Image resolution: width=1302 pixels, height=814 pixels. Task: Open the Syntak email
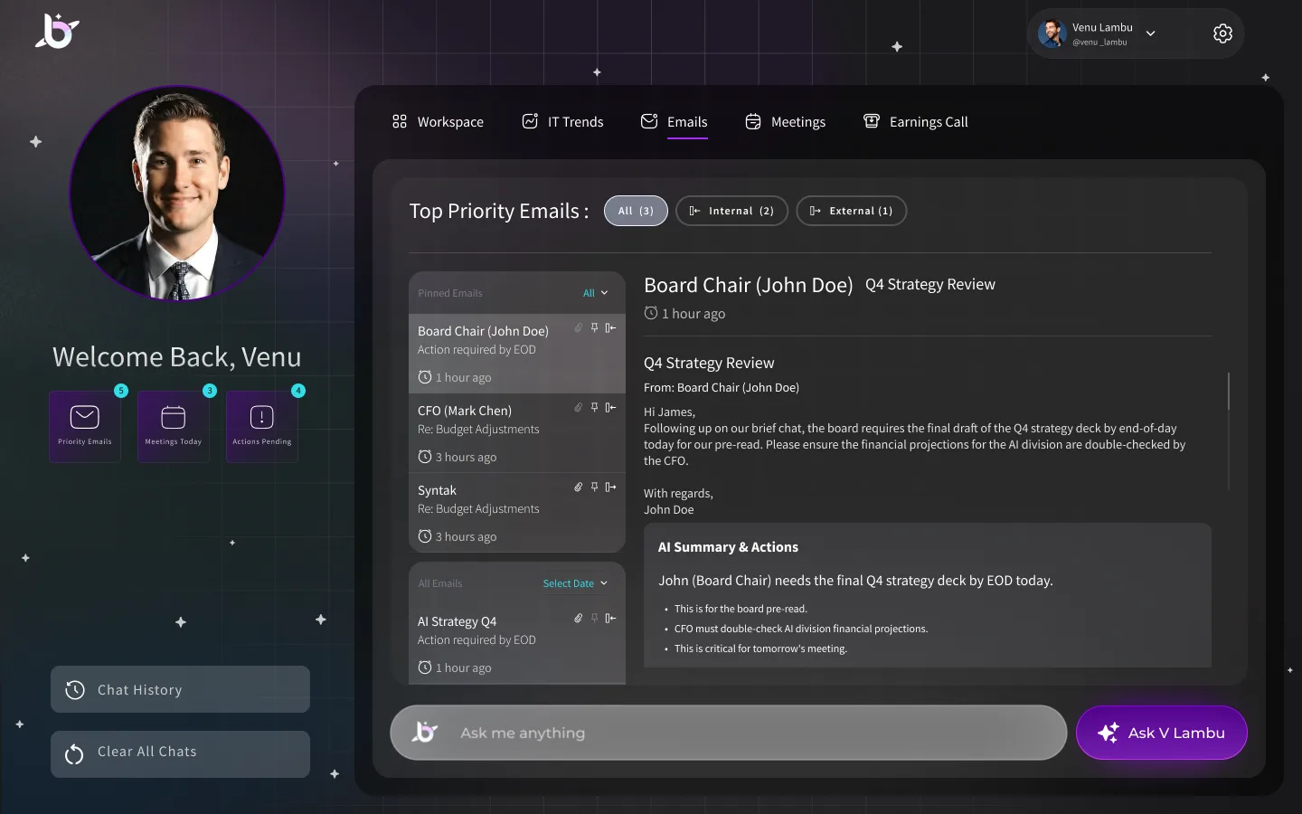[x=517, y=513]
